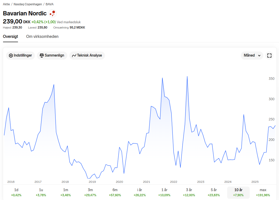The height and width of the screenshot is (200, 279).
Task: Click the +0,42% (+1,00) change value
Action: click(x=44, y=22)
